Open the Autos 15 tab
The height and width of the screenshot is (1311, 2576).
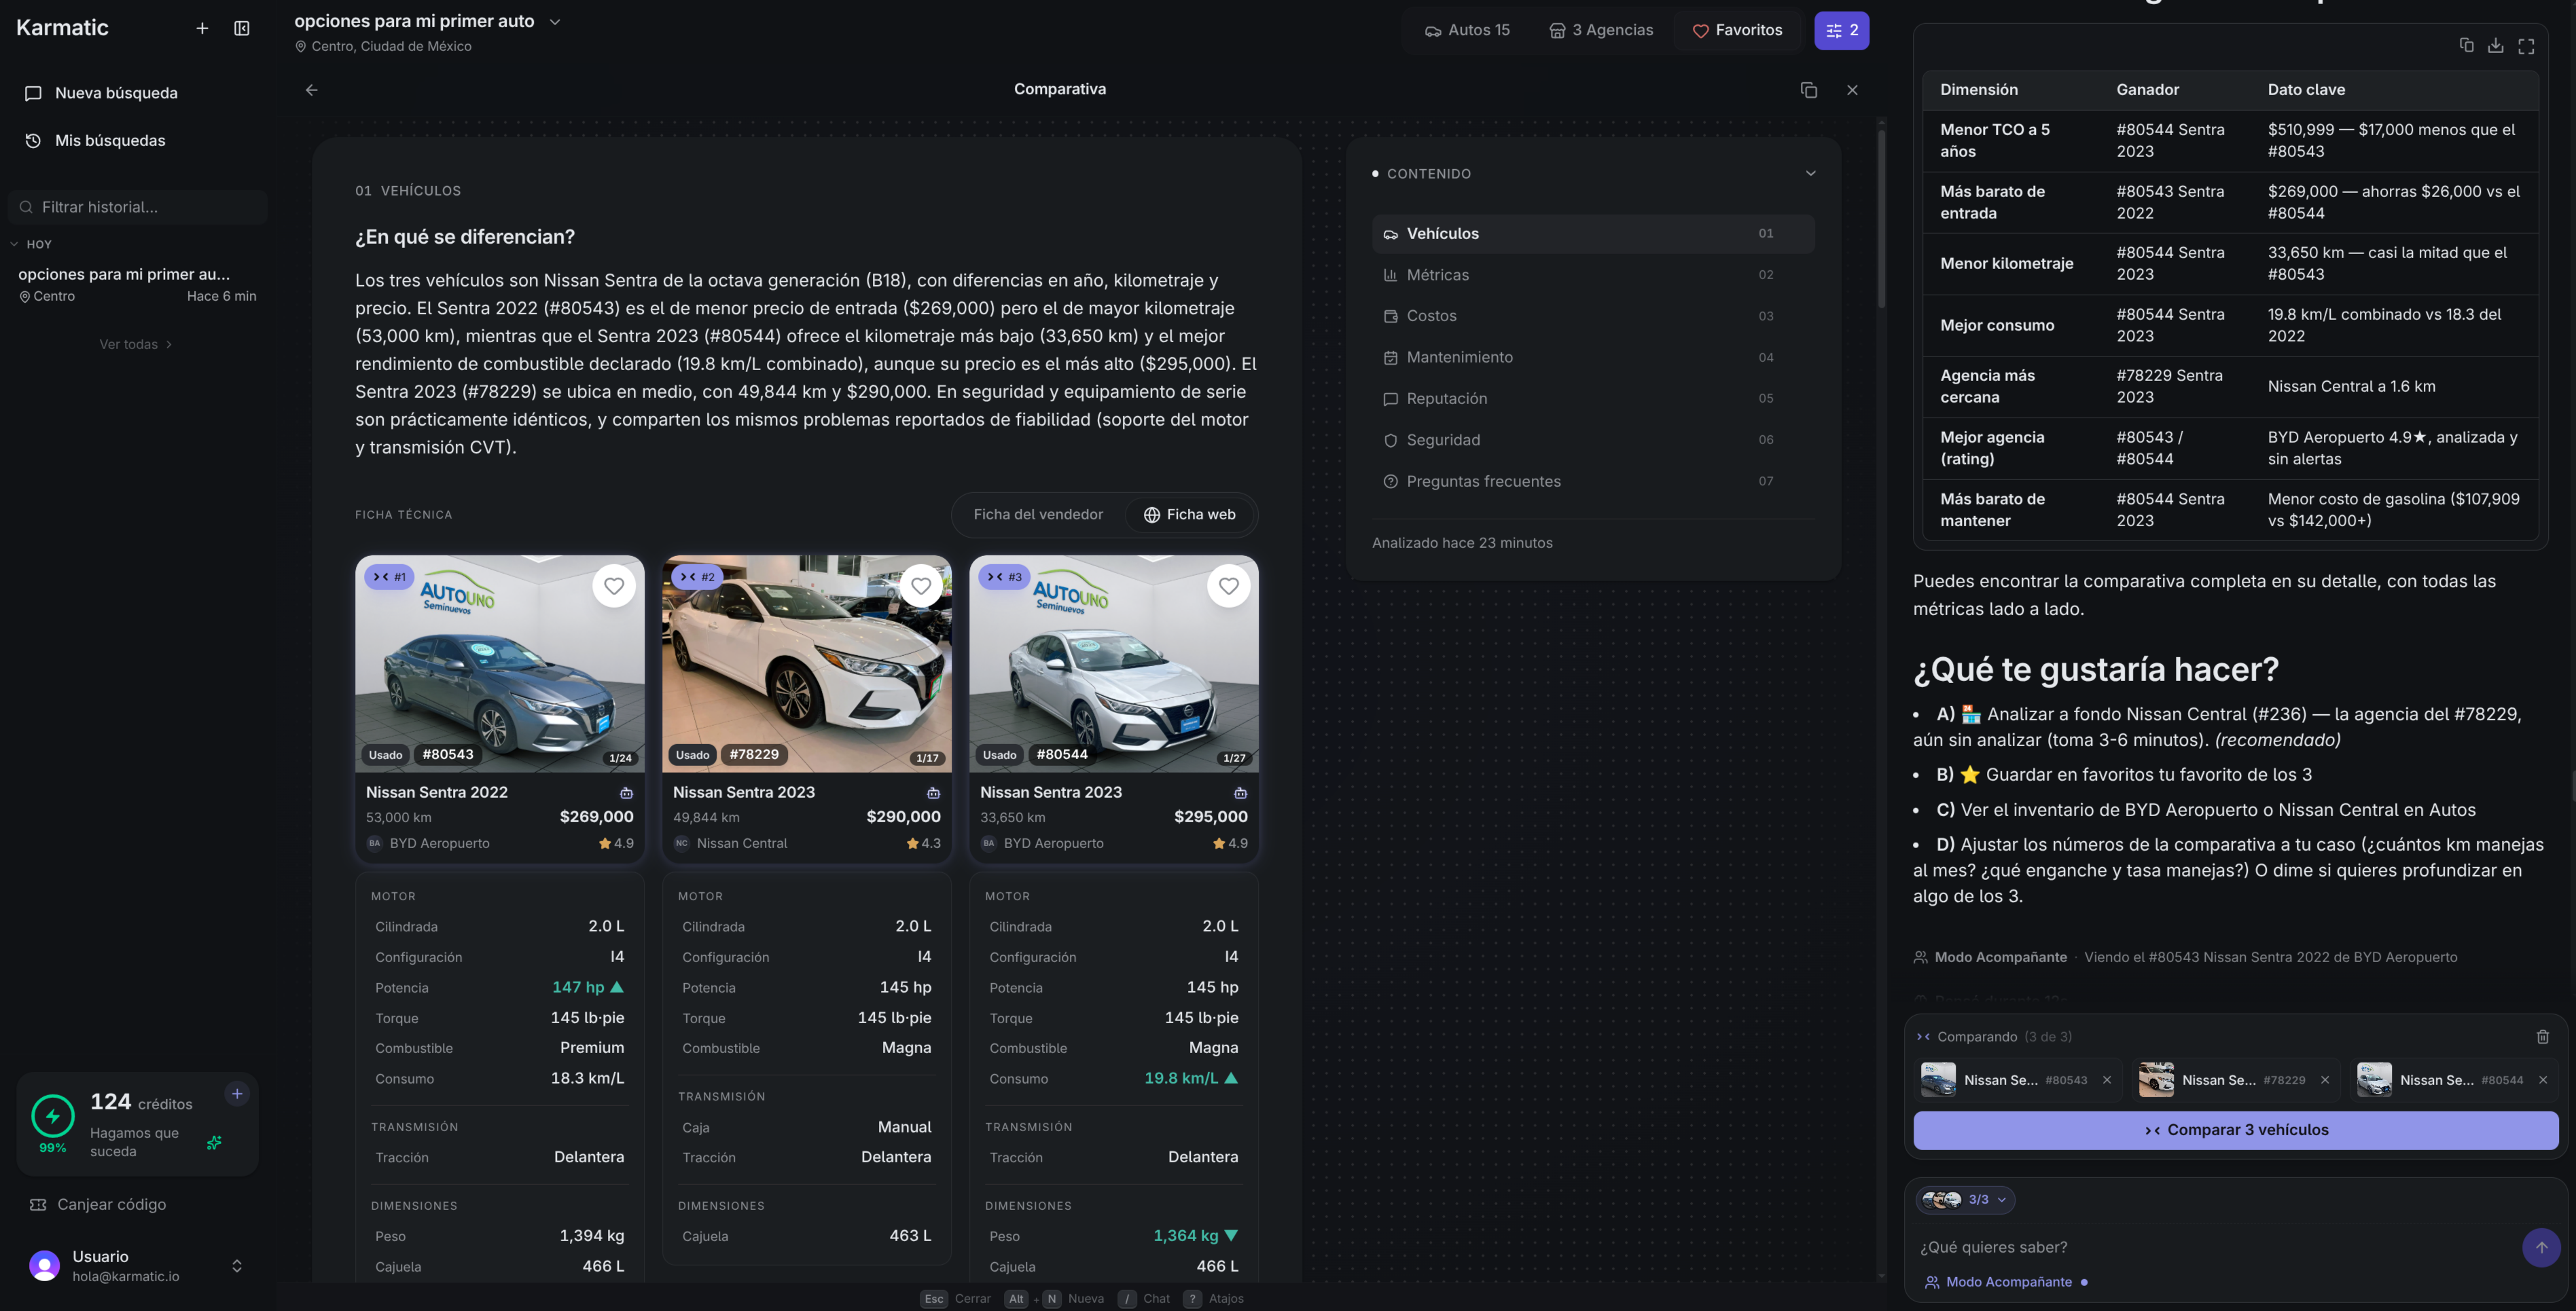[1467, 30]
